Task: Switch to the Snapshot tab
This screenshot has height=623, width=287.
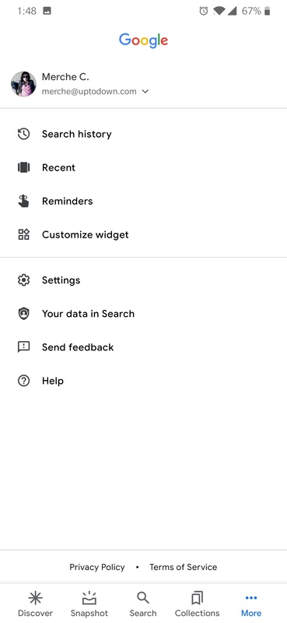Action: click(x=89, y=604)
